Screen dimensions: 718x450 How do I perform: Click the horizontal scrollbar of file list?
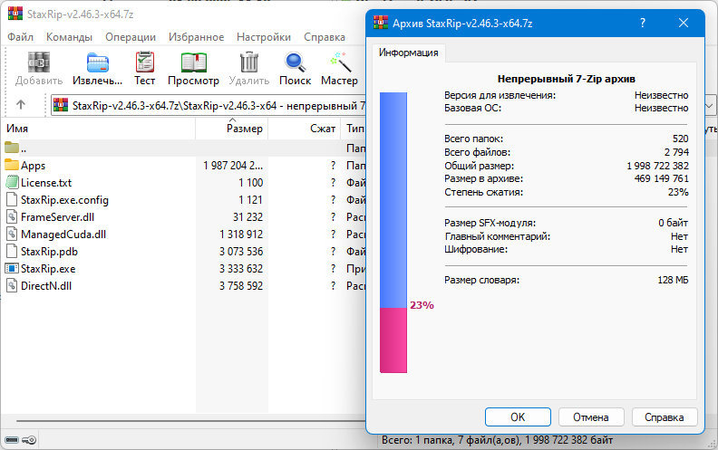pyautogui.click(x=191, y=421)
